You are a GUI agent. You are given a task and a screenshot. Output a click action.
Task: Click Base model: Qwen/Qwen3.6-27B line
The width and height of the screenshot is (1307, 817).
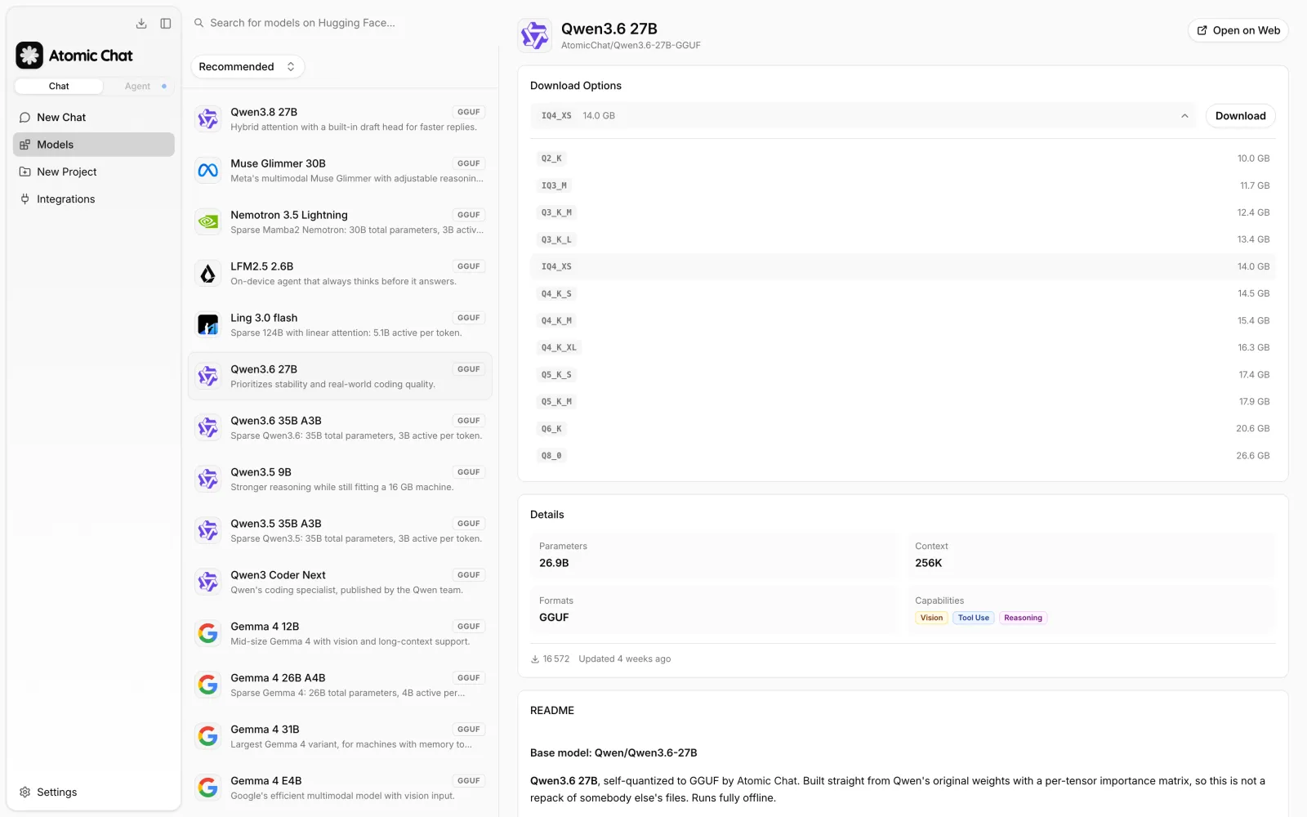pyautogui.click(x=613, y=753)
